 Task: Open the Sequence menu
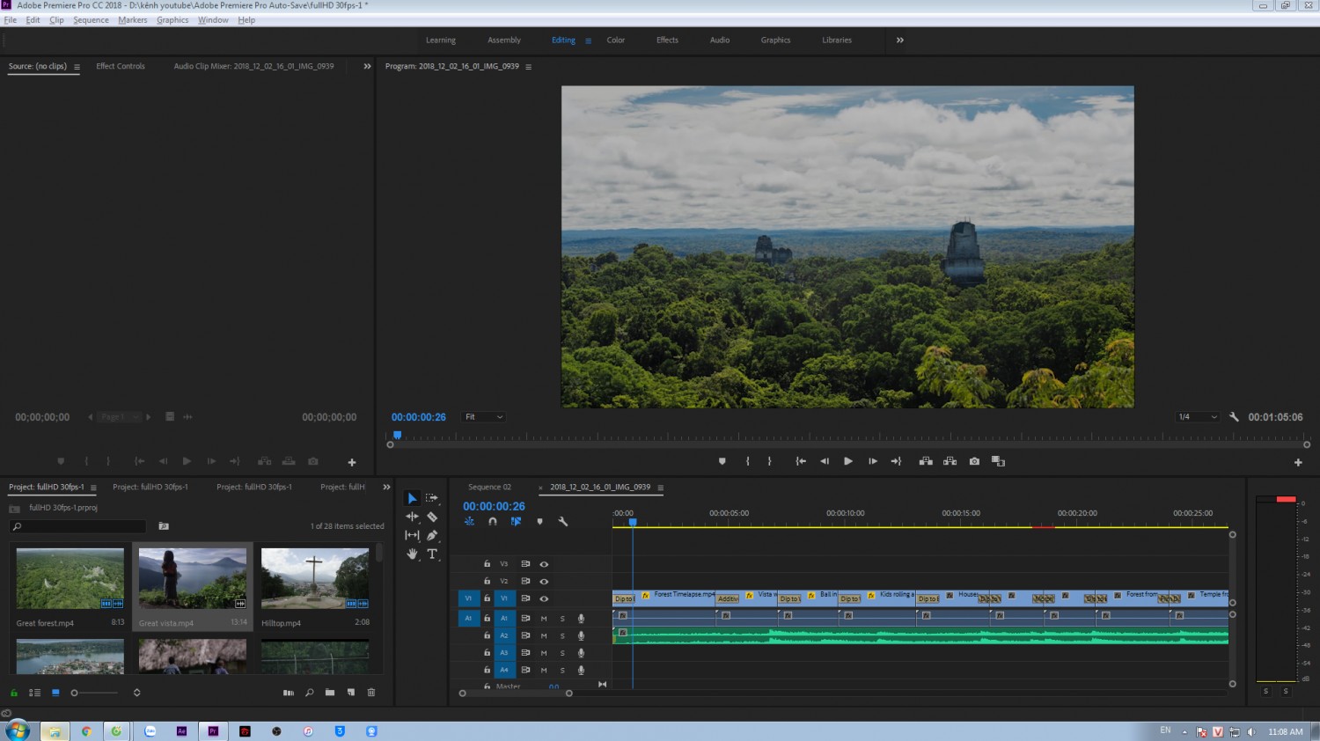click(x=91, y=20)
